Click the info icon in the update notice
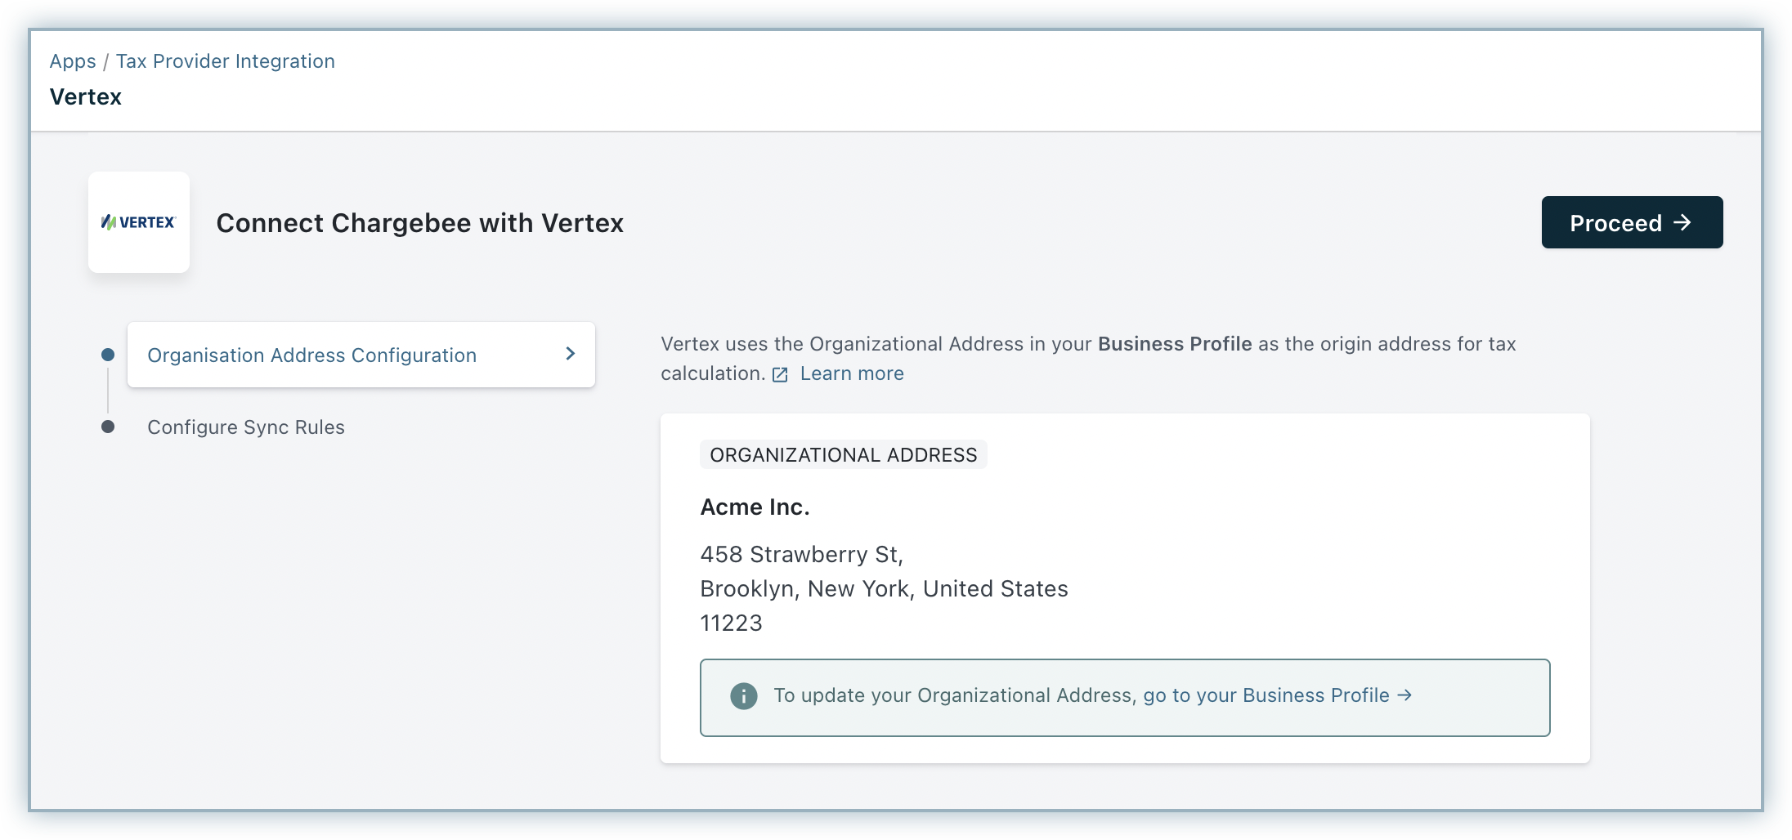 (x=743, y=696)
